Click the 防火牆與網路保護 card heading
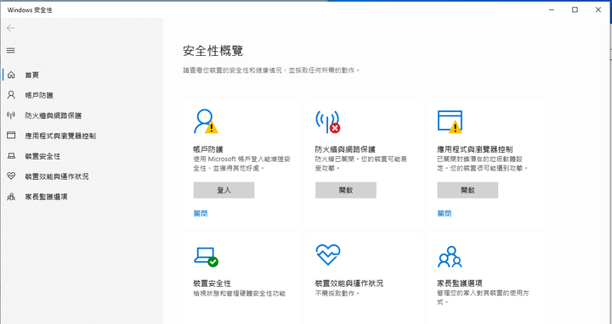Screen dimensions: 612x324 pyautogui.click(x=345, y=149)
